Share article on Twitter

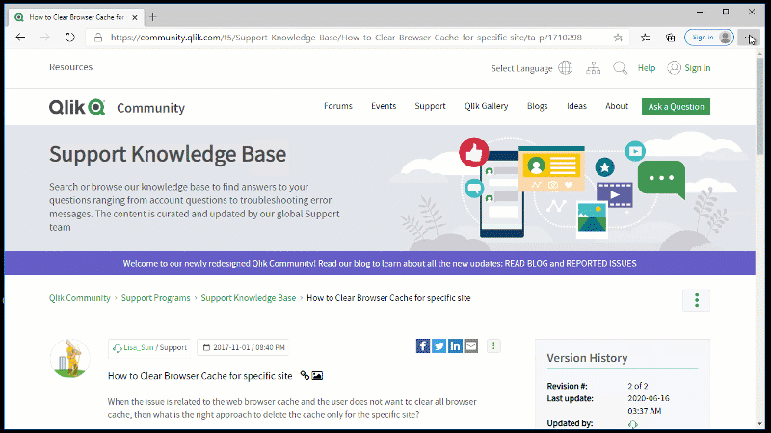tap(439, 345)
